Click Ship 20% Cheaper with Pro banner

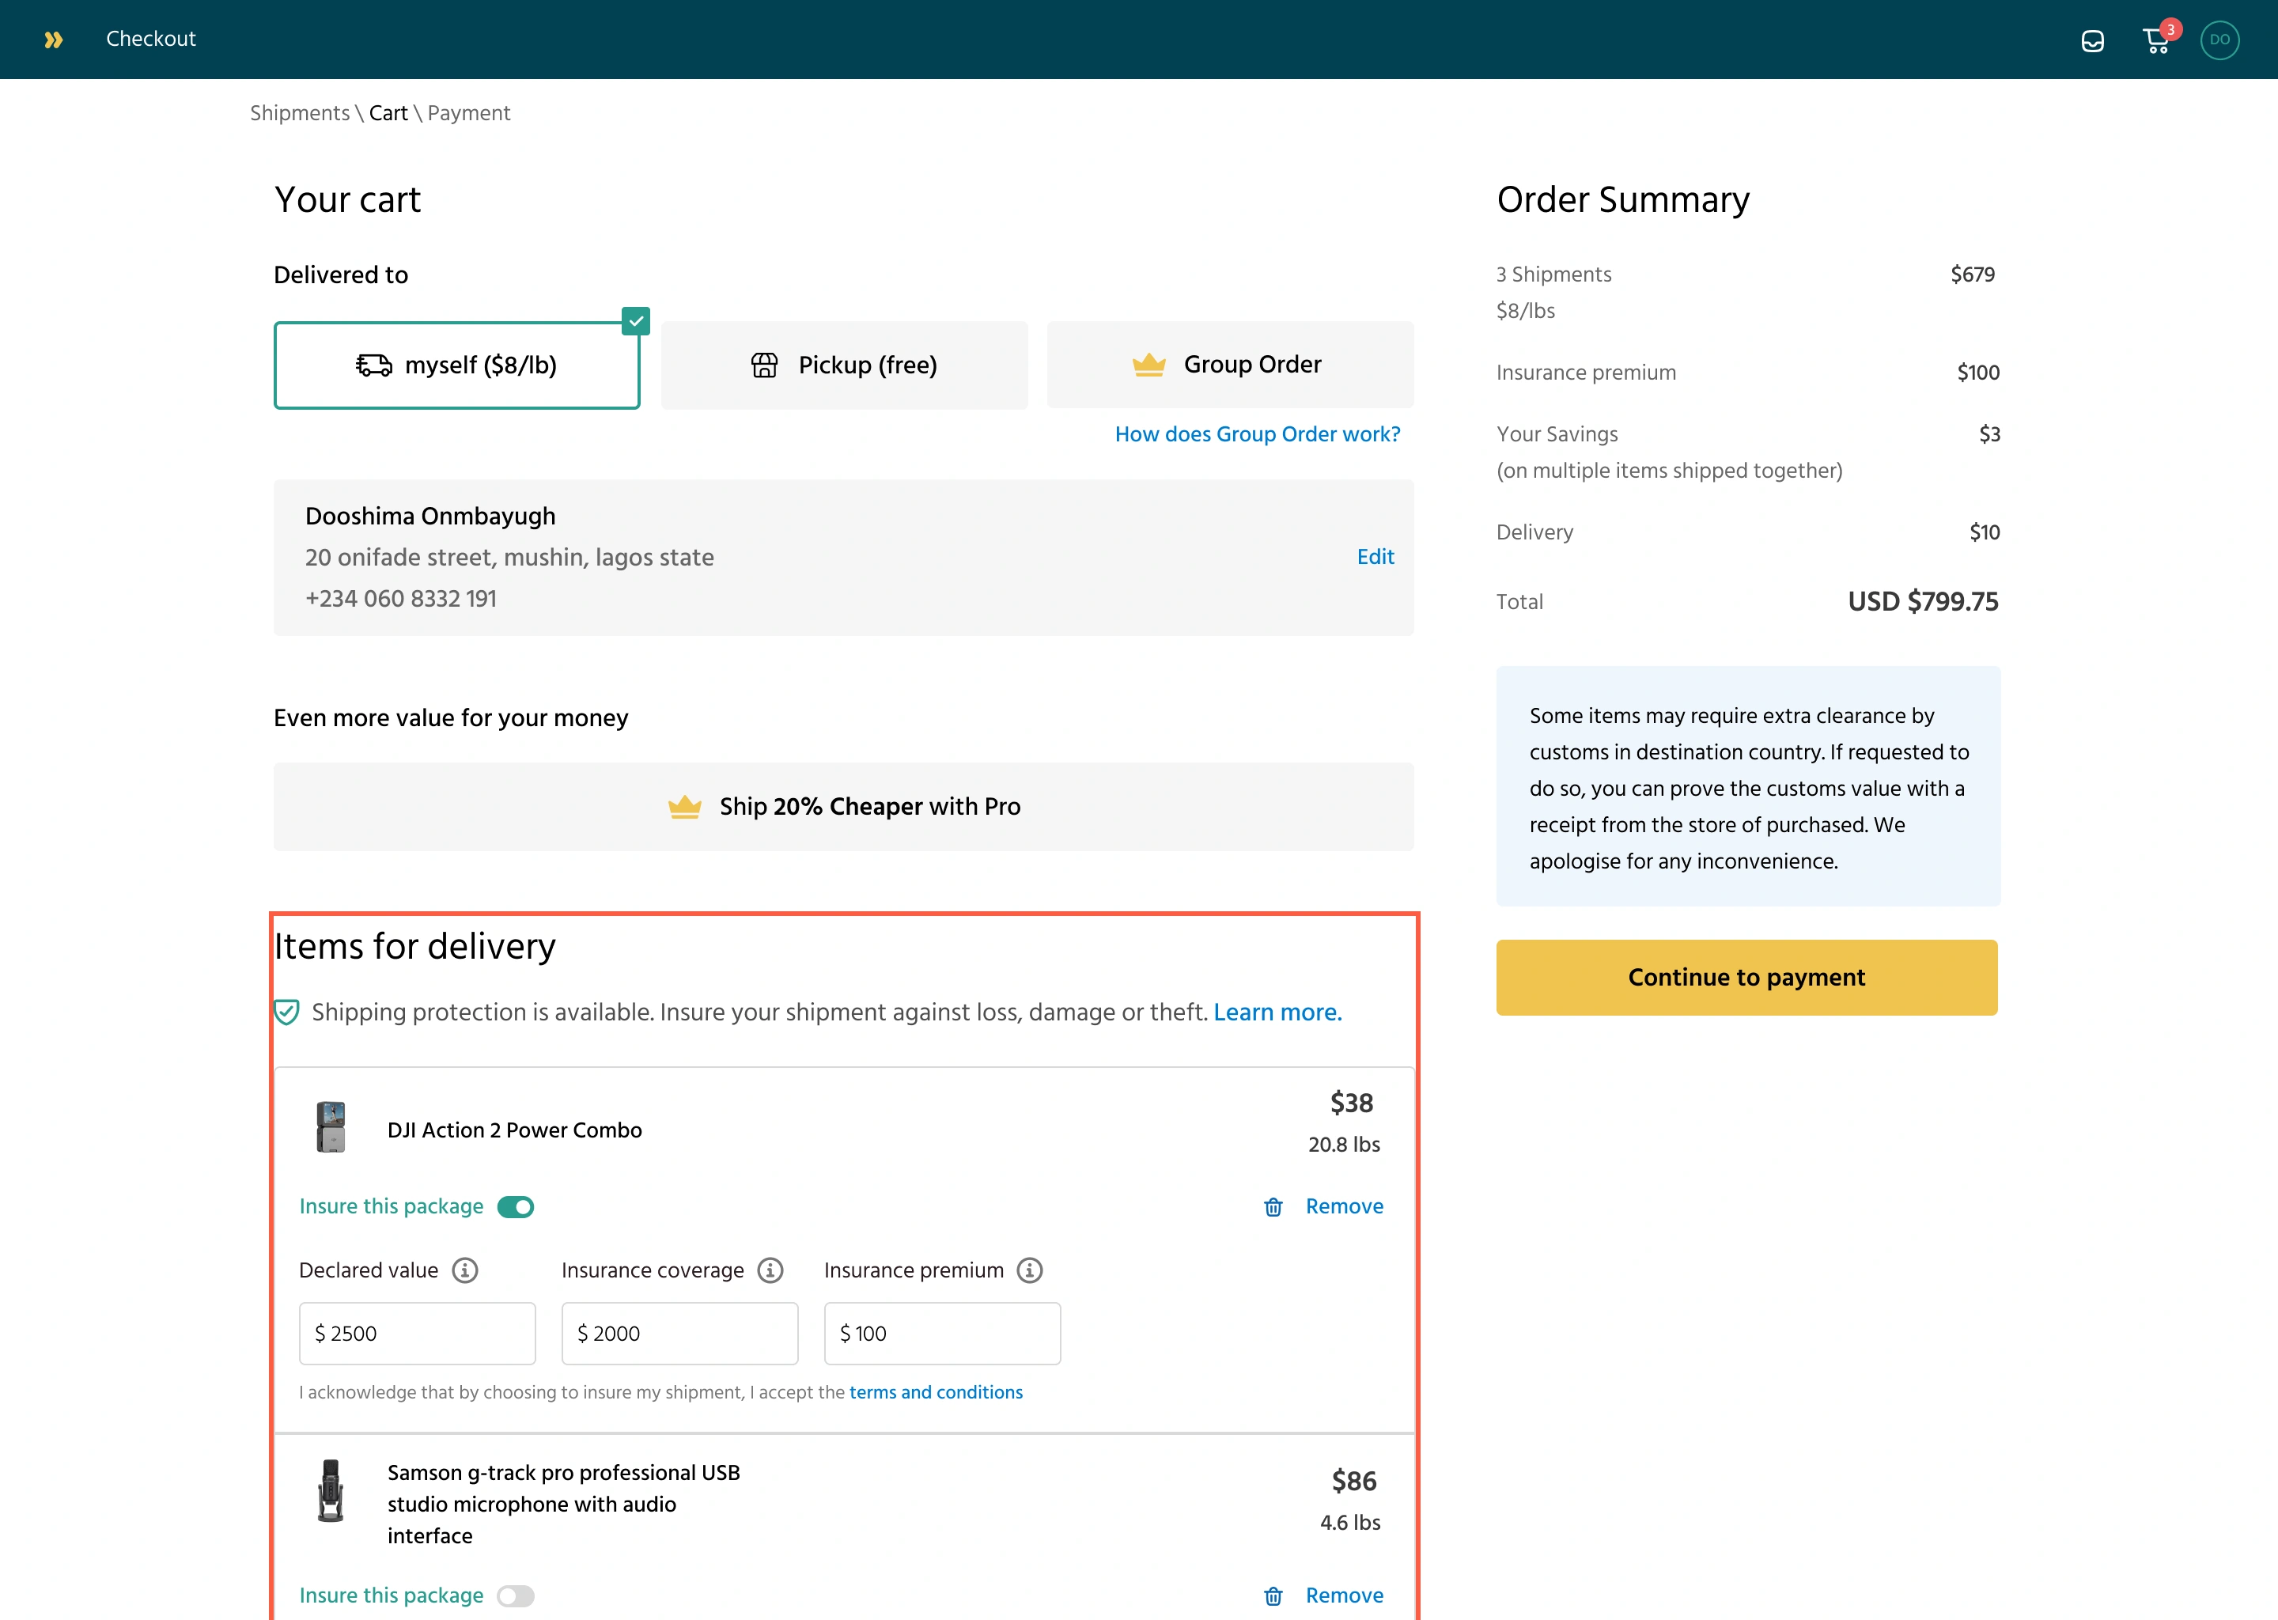click(x=844, y=807)
